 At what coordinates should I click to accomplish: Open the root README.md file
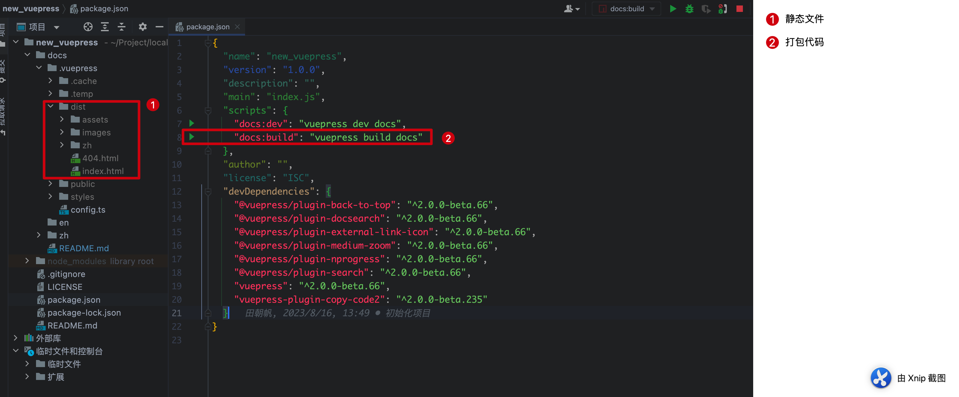point(67,326)
